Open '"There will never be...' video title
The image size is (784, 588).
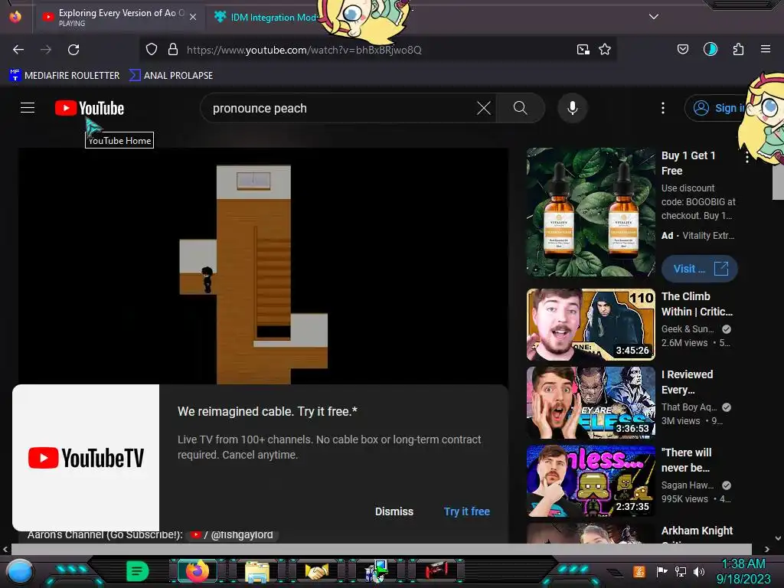tap(686, 460)
